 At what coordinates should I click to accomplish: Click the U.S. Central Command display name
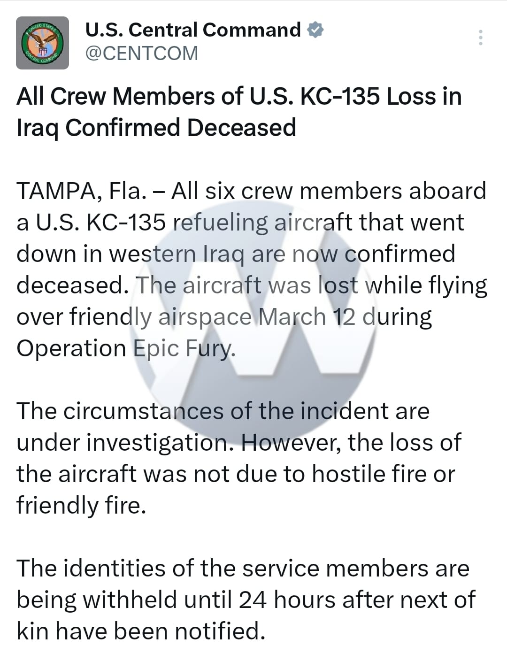tap(193, 30)
